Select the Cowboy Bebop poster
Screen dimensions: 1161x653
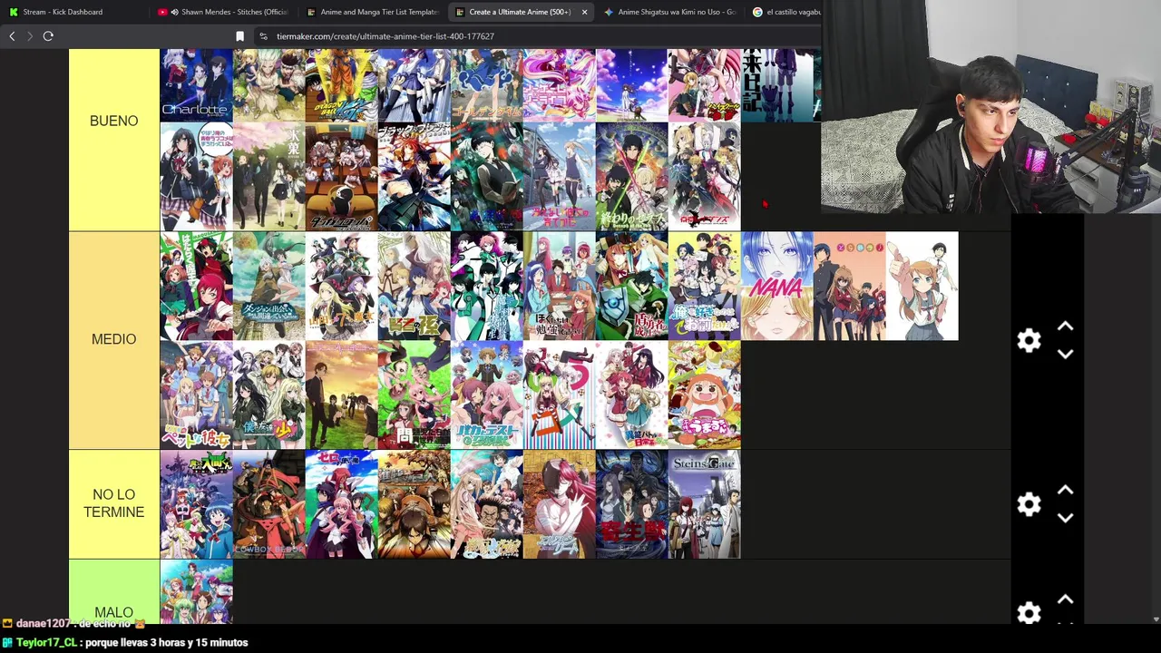pyautogui.click(x=269, y=504)
